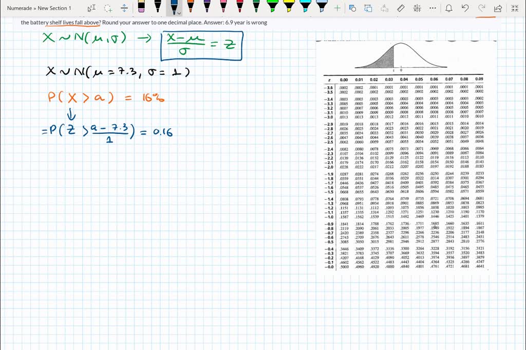The width and height of the screenshot is (526, 350).
Task: Open the Math assistant
Action: point(417,8)
